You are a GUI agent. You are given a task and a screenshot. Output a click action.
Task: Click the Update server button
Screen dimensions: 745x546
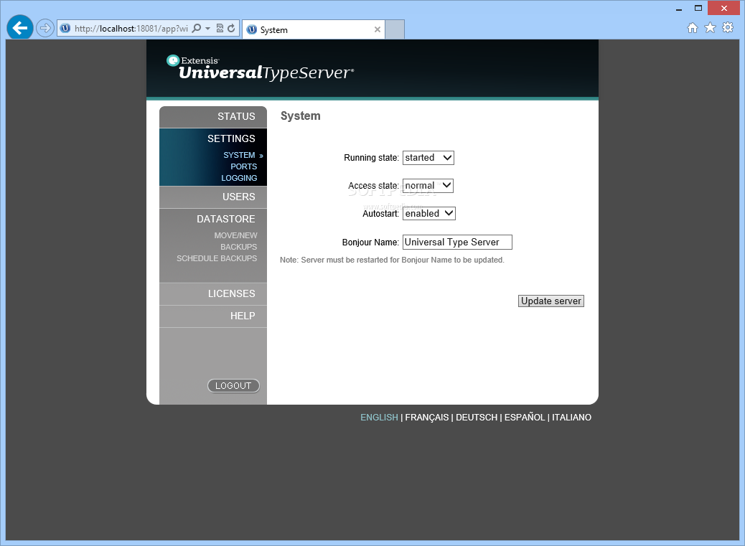click(550, 301)
